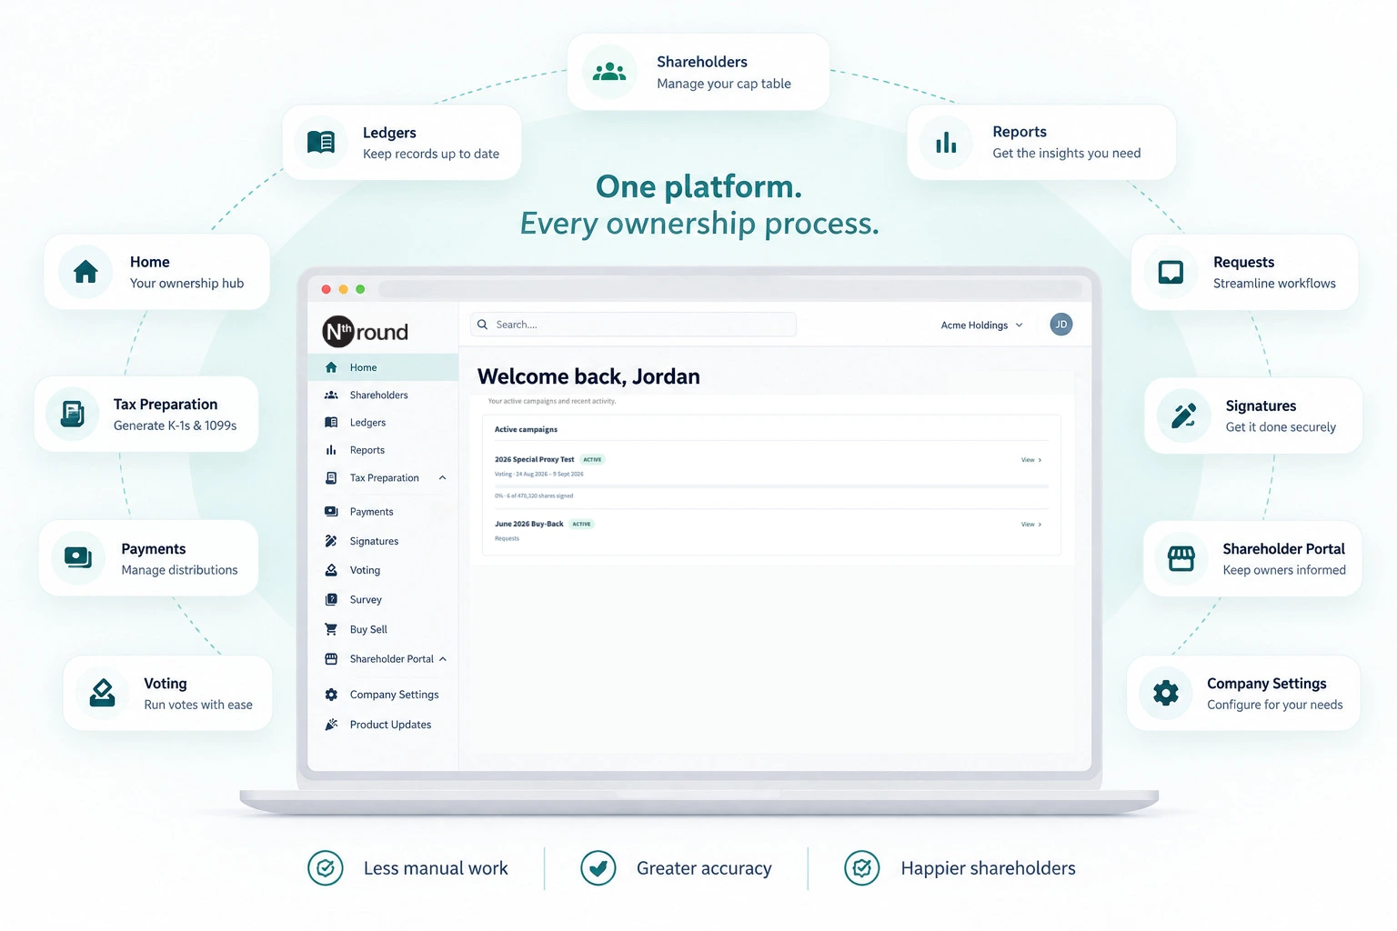Viewport: 1397px width, 931px height.
Task: Click the Nth round logo
Action: pyautogui.click(x=366, y=332)
